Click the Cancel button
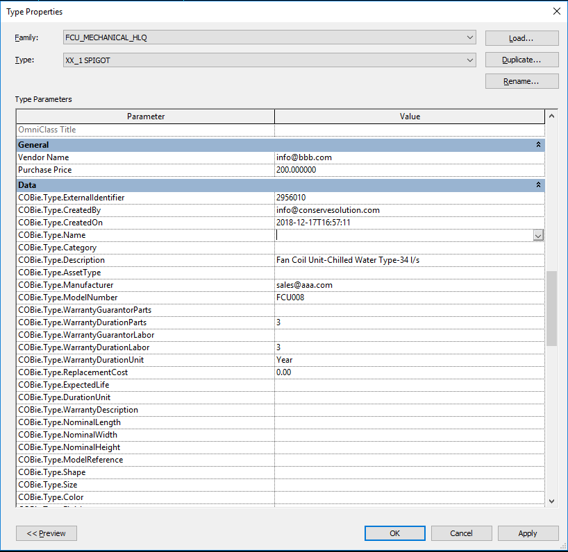The height and width of the screenshot is (552, 568). (461, 533)
